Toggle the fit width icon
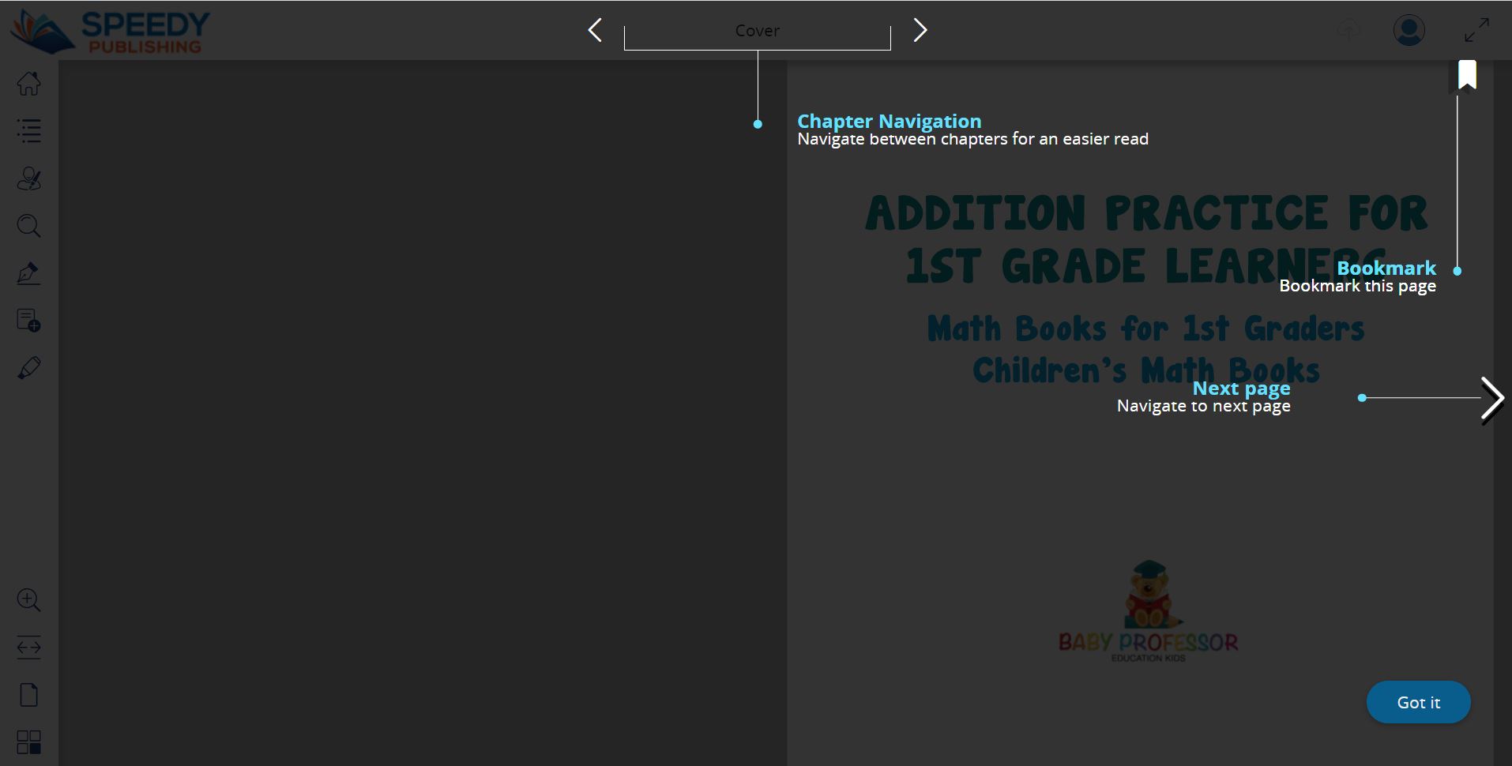This screenshot has height=766, width=1512. click(29, 648)
